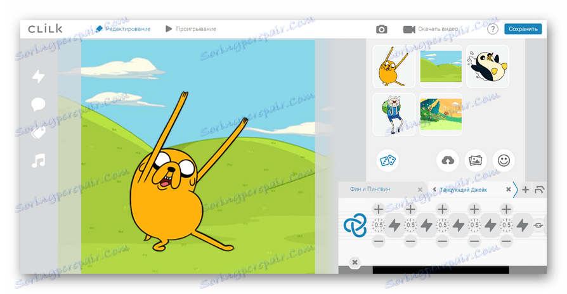Click the fifth 0.5 duration dial
This screenshot has width=567, height=294.
coord(506,225)
